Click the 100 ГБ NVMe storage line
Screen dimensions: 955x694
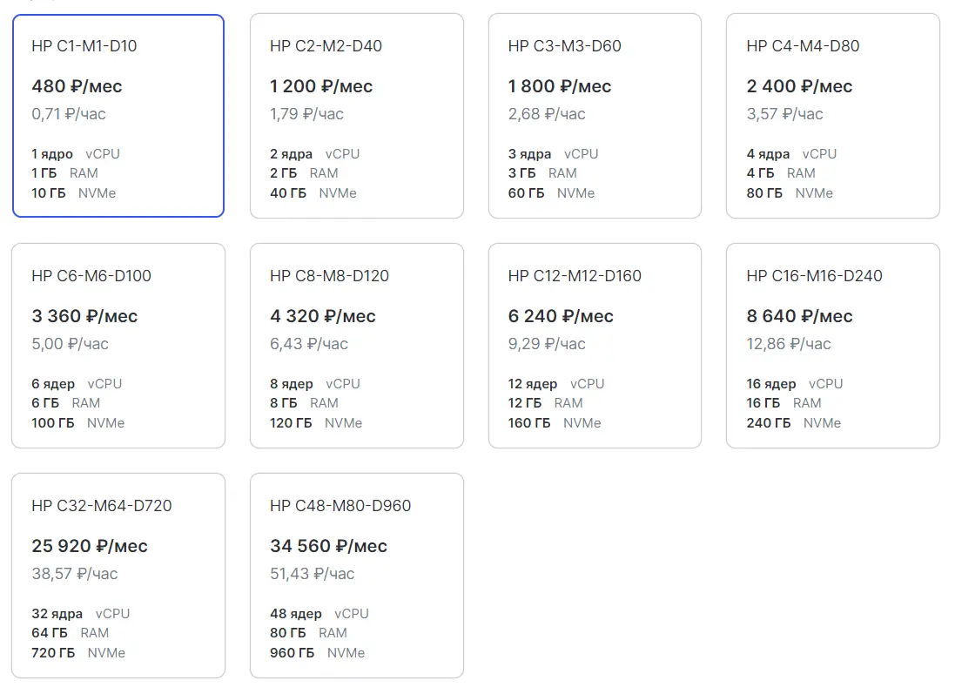click(x=78, y=423)
